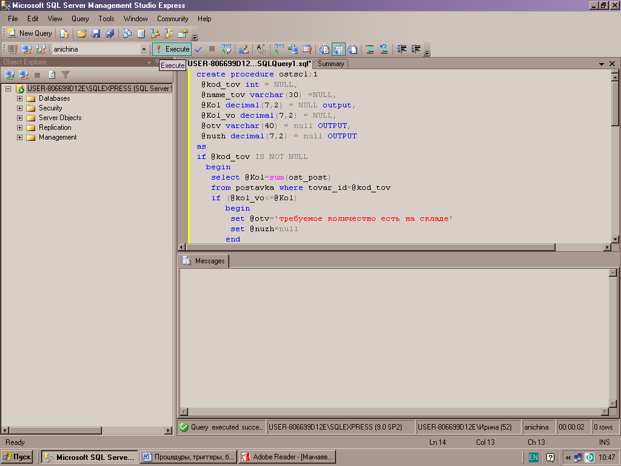This screenshot has width=621, height=466.
Task: Create a new file with the blank page icon
Action: point(64,34)
